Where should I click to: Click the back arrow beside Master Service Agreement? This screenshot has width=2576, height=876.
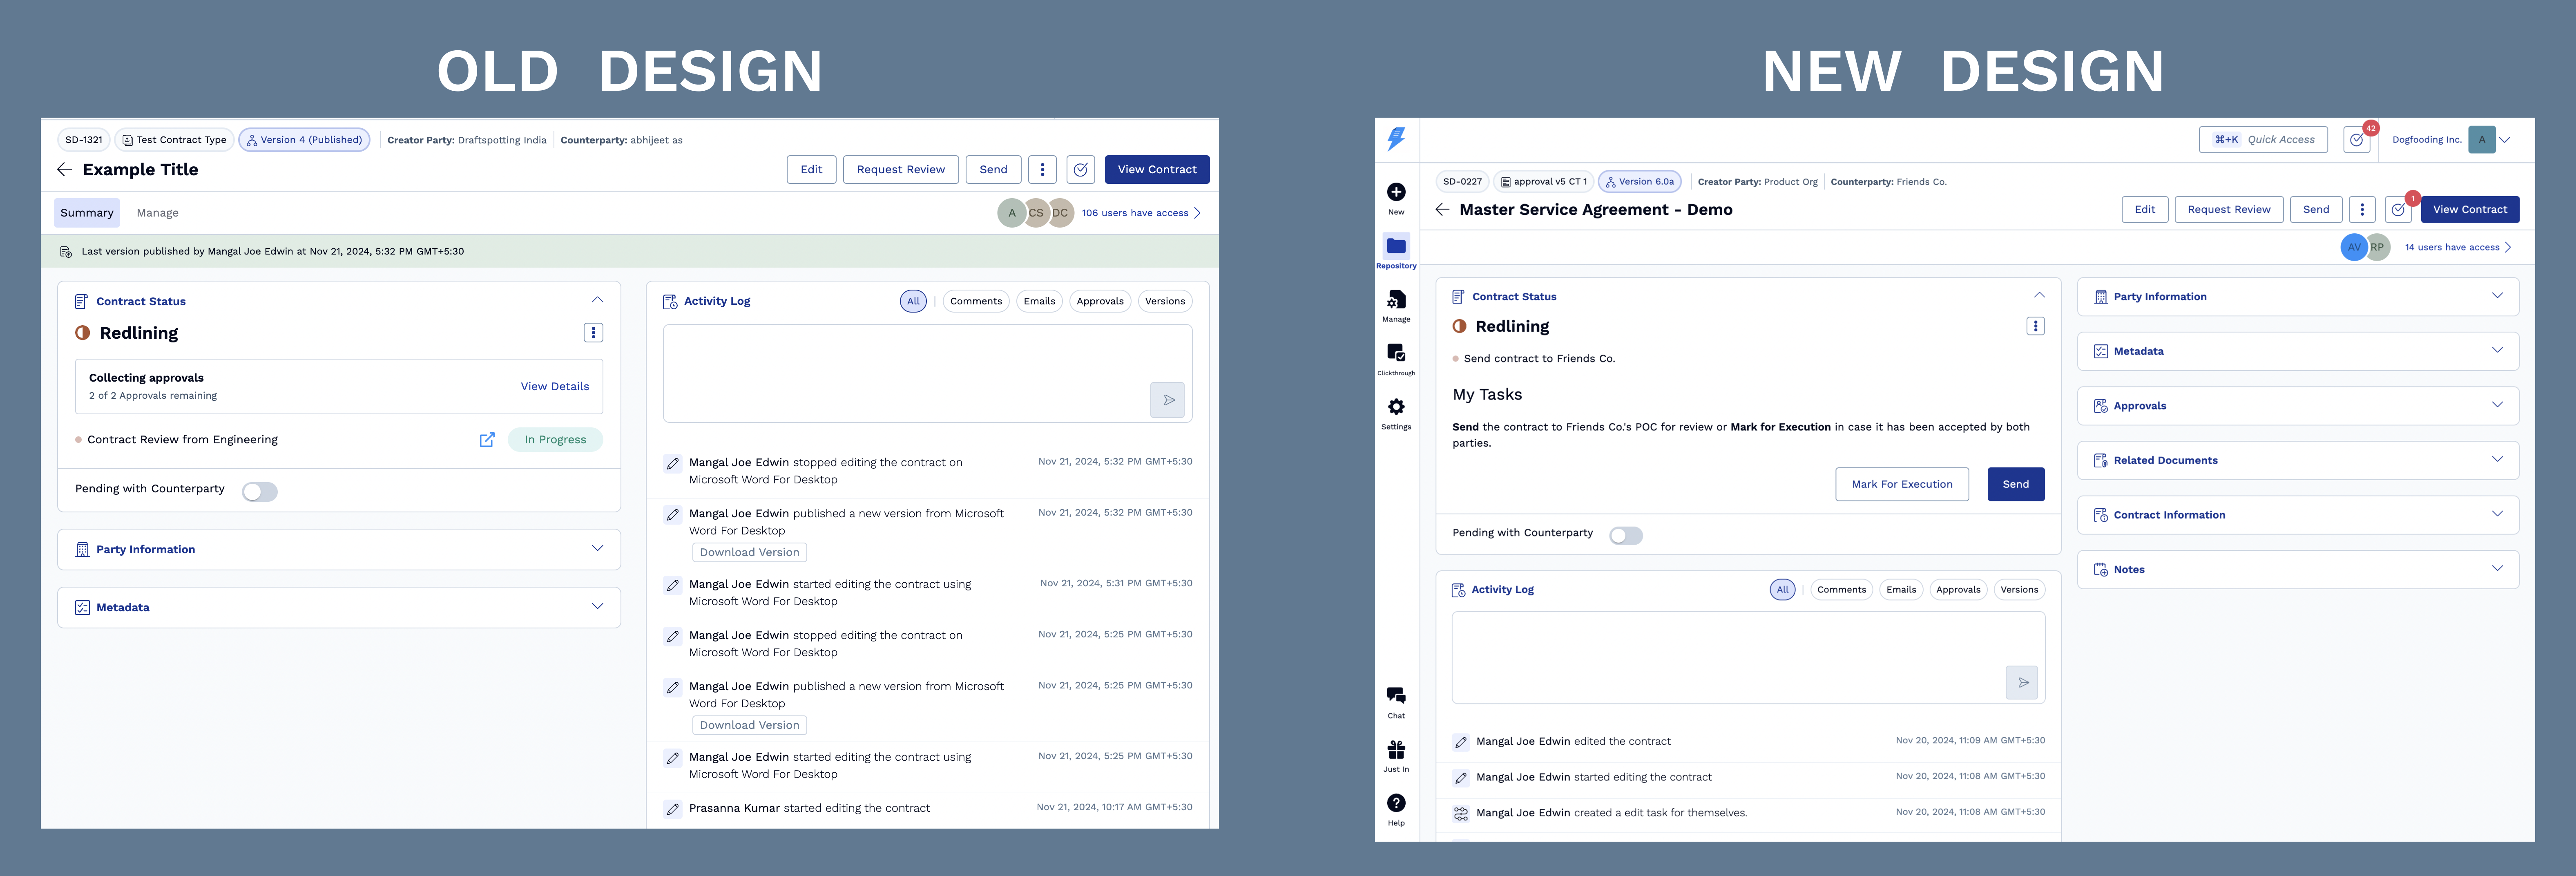pos(1442,210)
